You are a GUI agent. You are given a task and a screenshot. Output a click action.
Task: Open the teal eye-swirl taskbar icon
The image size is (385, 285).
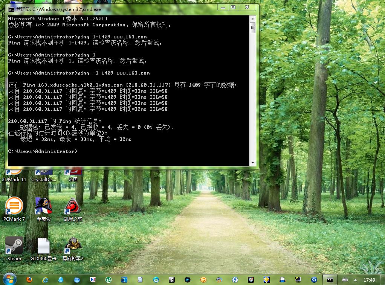click(x=156, y=280)
